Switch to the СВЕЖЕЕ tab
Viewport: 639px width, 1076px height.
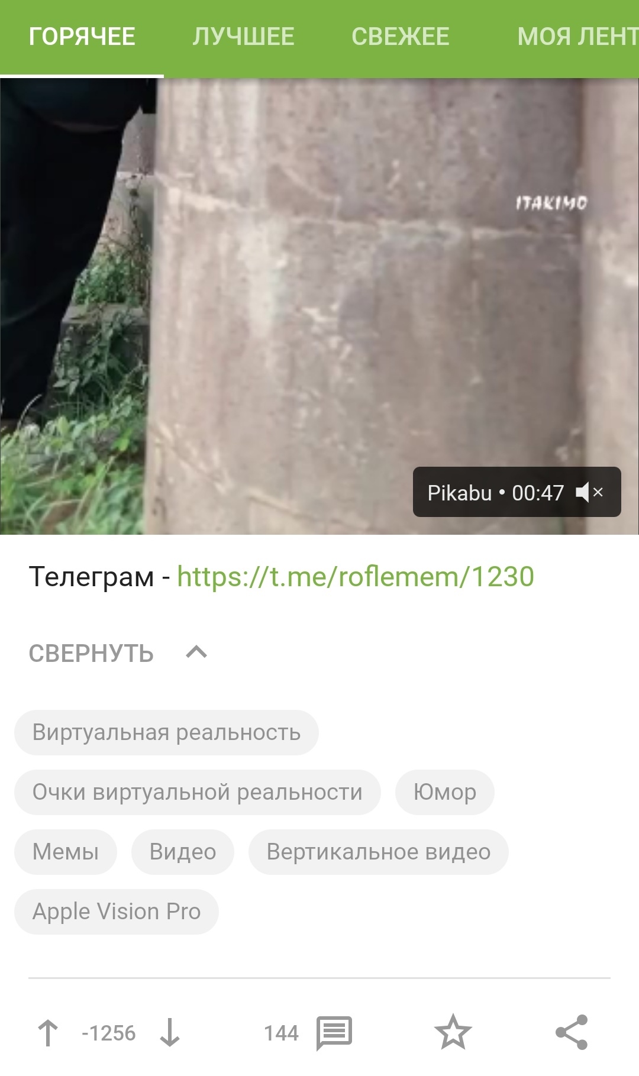(x=401, y=37)
